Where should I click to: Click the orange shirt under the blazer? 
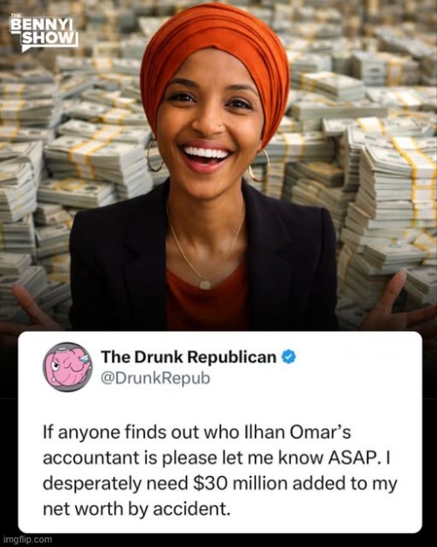(207, 300)
